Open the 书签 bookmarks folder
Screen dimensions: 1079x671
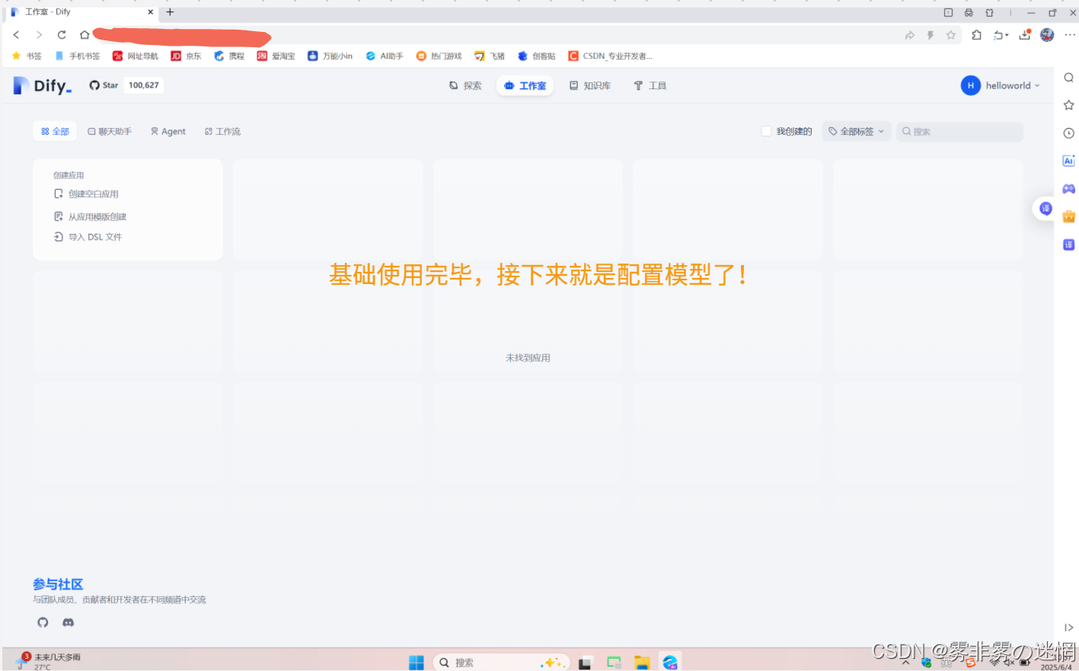27,56
